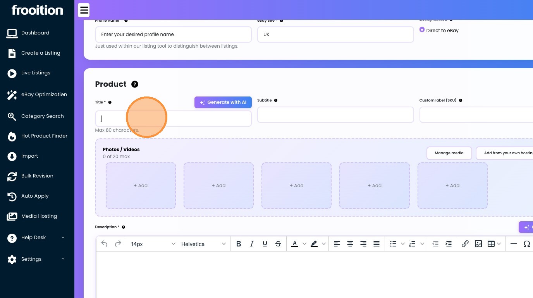Toggle strikethrough formatting in the editor
The height and width of the screenshot is (298, 533).
pyautogui.click(x=278, y=244)
